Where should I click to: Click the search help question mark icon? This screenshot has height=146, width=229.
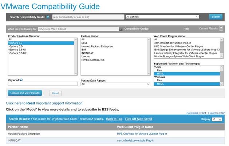[x=48, y=17]
